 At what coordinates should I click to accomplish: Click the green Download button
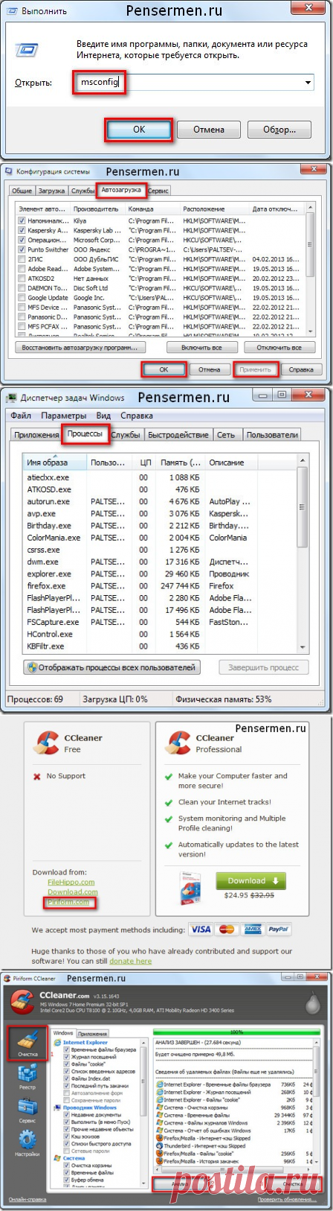click(x=250, y=880)
